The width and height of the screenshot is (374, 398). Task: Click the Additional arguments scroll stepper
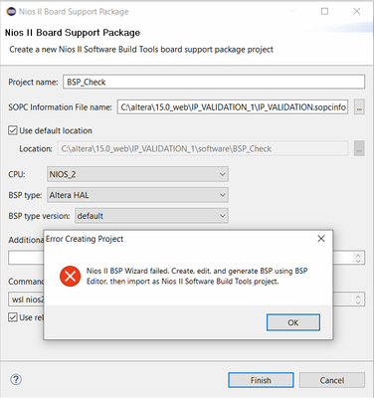[358, 258]
